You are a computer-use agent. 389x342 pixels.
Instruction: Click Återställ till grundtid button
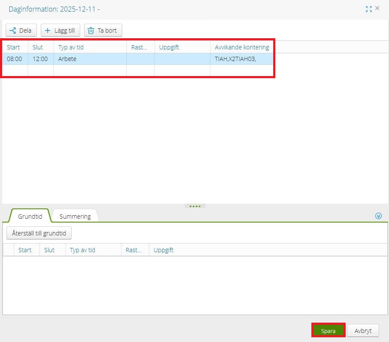click(x=39, y=233)
